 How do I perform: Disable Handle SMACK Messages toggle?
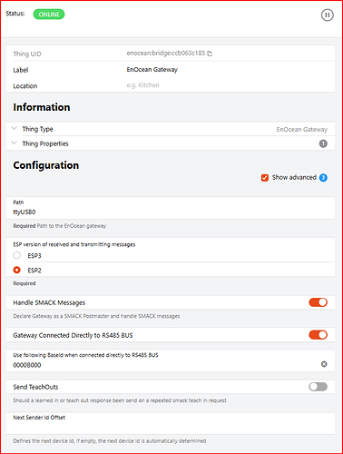318,302
